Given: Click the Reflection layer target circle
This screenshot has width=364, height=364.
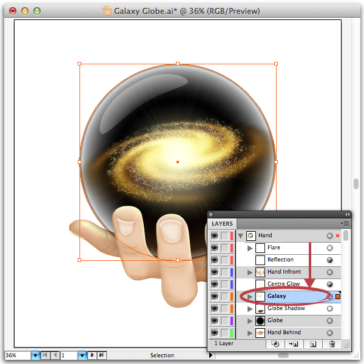Looking at the screenshot, I should click(329, 260).
